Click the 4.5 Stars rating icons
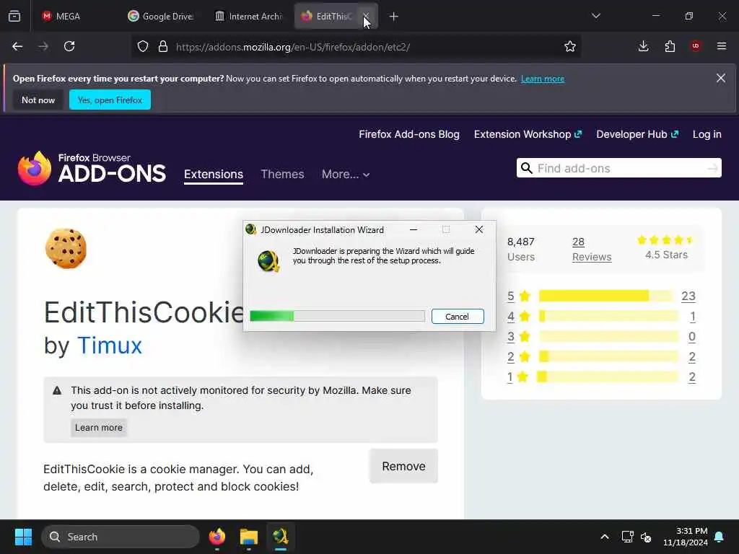 click(665, 240)
